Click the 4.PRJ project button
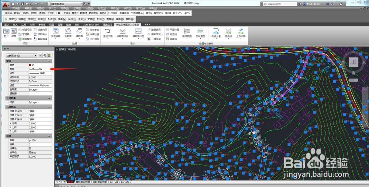369x187 pixels. pos(187,13)
